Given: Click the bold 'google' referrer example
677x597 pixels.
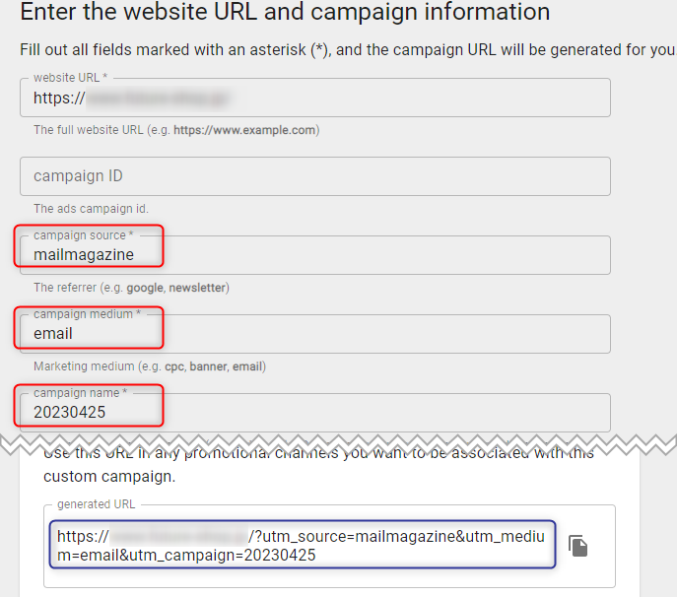Looking at the screenshot, I should point(145,288).
